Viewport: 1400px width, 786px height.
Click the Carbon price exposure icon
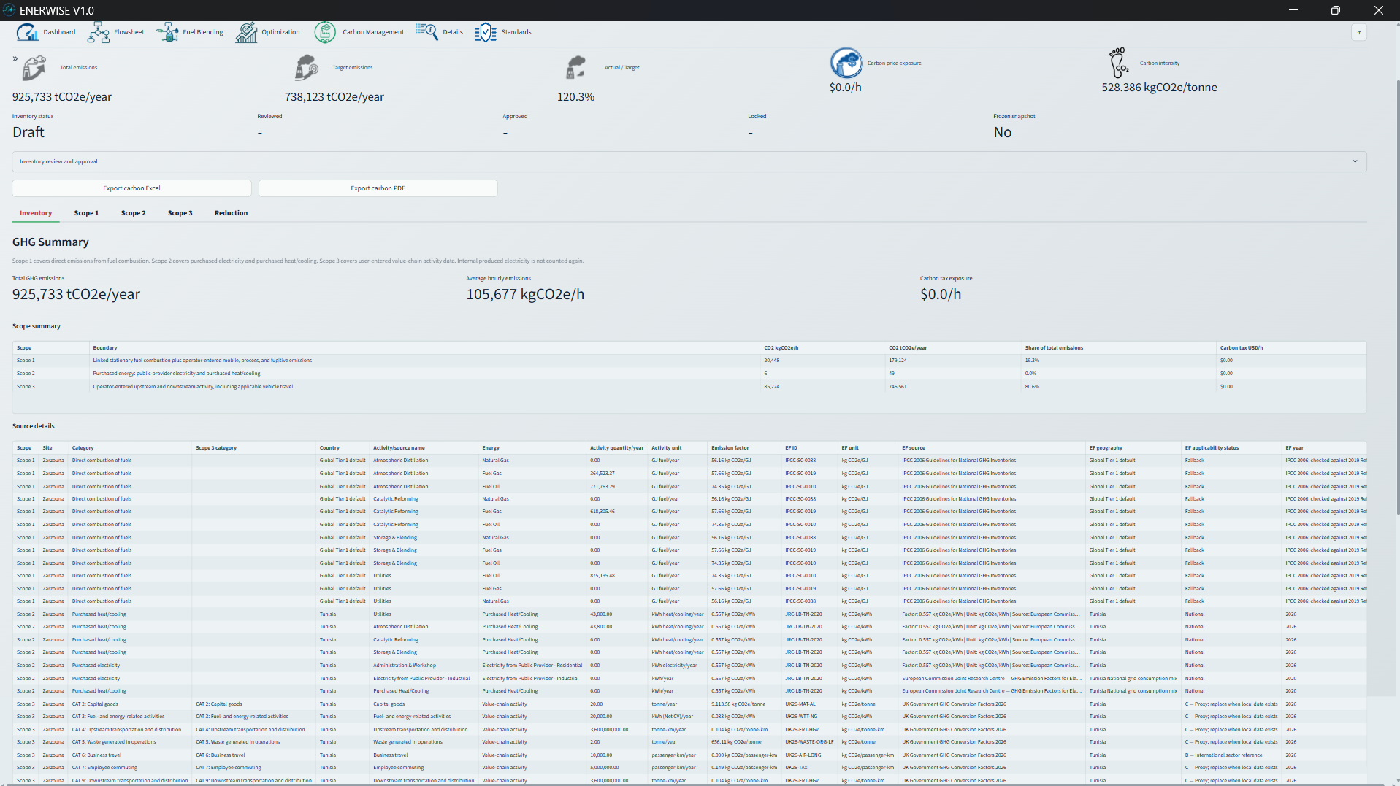click(x=846, y=63)
